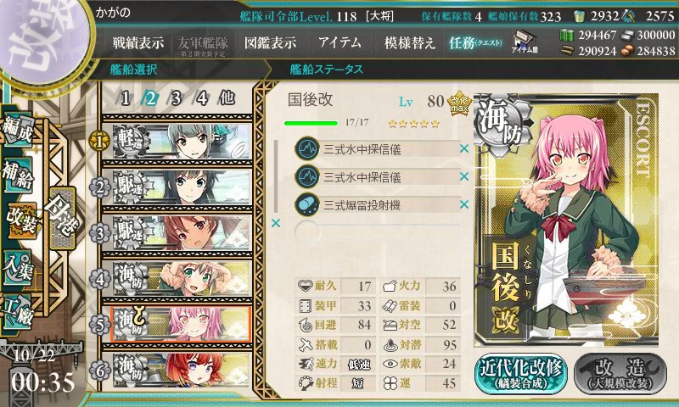Screen dimensions: 679x407
Task: Switch to fleet tab 3
Action: [176, 98]
